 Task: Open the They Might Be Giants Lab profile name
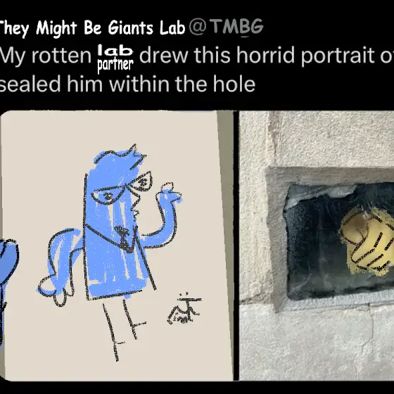(92, 27)
